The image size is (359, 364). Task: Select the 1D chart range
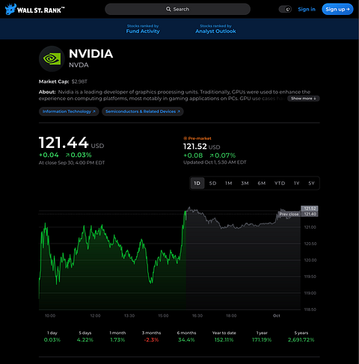(197, 183)
